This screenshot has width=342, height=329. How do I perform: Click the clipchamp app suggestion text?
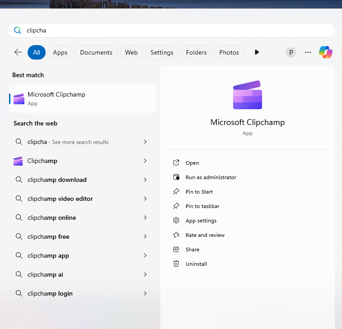(48, 255)
